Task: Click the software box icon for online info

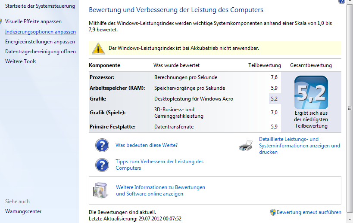Action: tap(100, 190)
